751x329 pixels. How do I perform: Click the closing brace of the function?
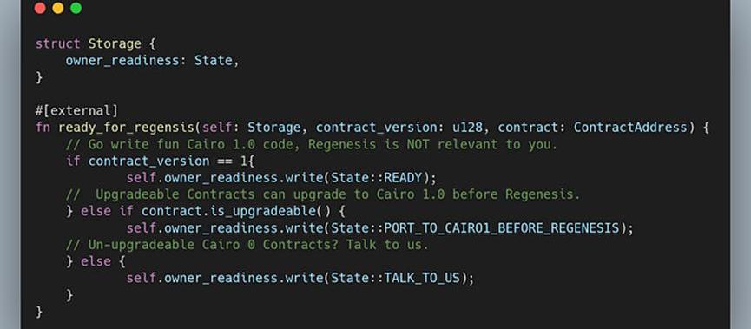point(39,312)
